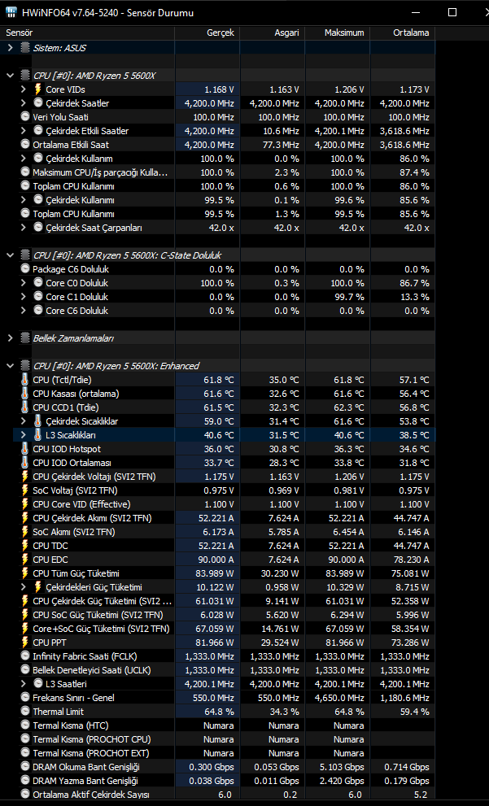Screen dimensions: 489x806
Task: Select the SoC Akımı (SVI2 TFN) row
Action: click(x=218, y=532)
